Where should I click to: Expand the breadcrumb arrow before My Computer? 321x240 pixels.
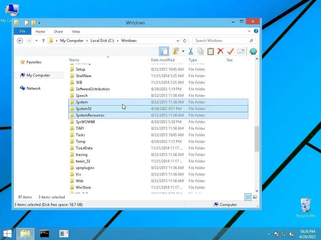56,41
